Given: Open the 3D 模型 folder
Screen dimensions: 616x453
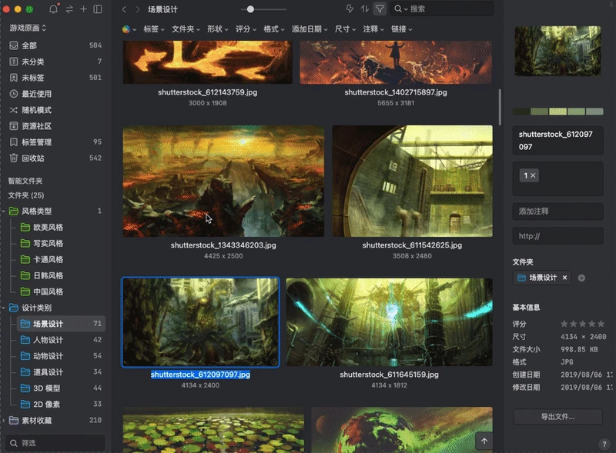Looking at the screenshot, I should pyautogui.click(x=62, y=388).
